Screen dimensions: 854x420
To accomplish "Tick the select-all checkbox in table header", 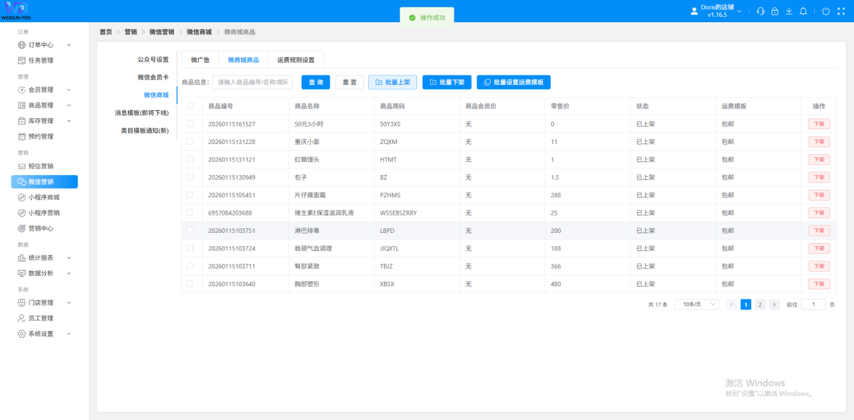I will coord(190,106).
